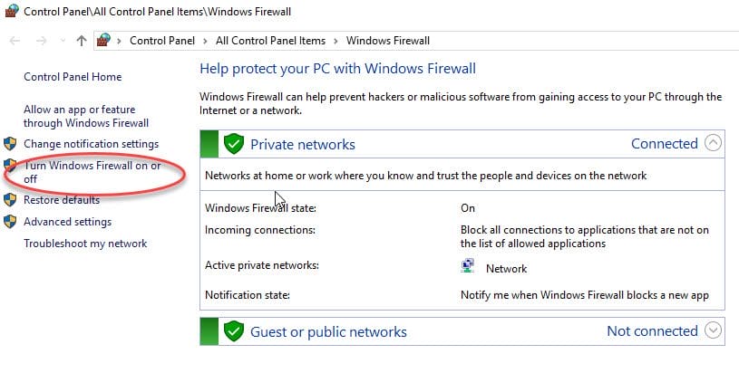The width and height of the screenshot is (739, 373).
Task: Expand the Guest or public networks section
Action: [713, 330]
